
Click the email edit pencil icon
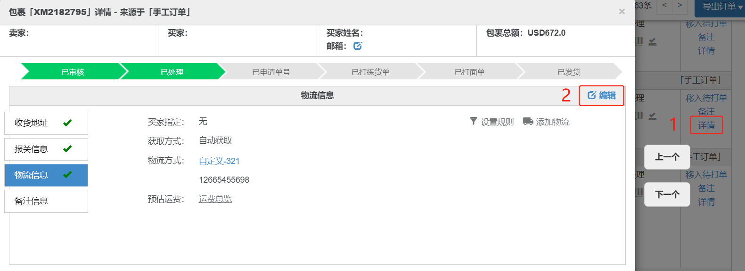(358, 46)
